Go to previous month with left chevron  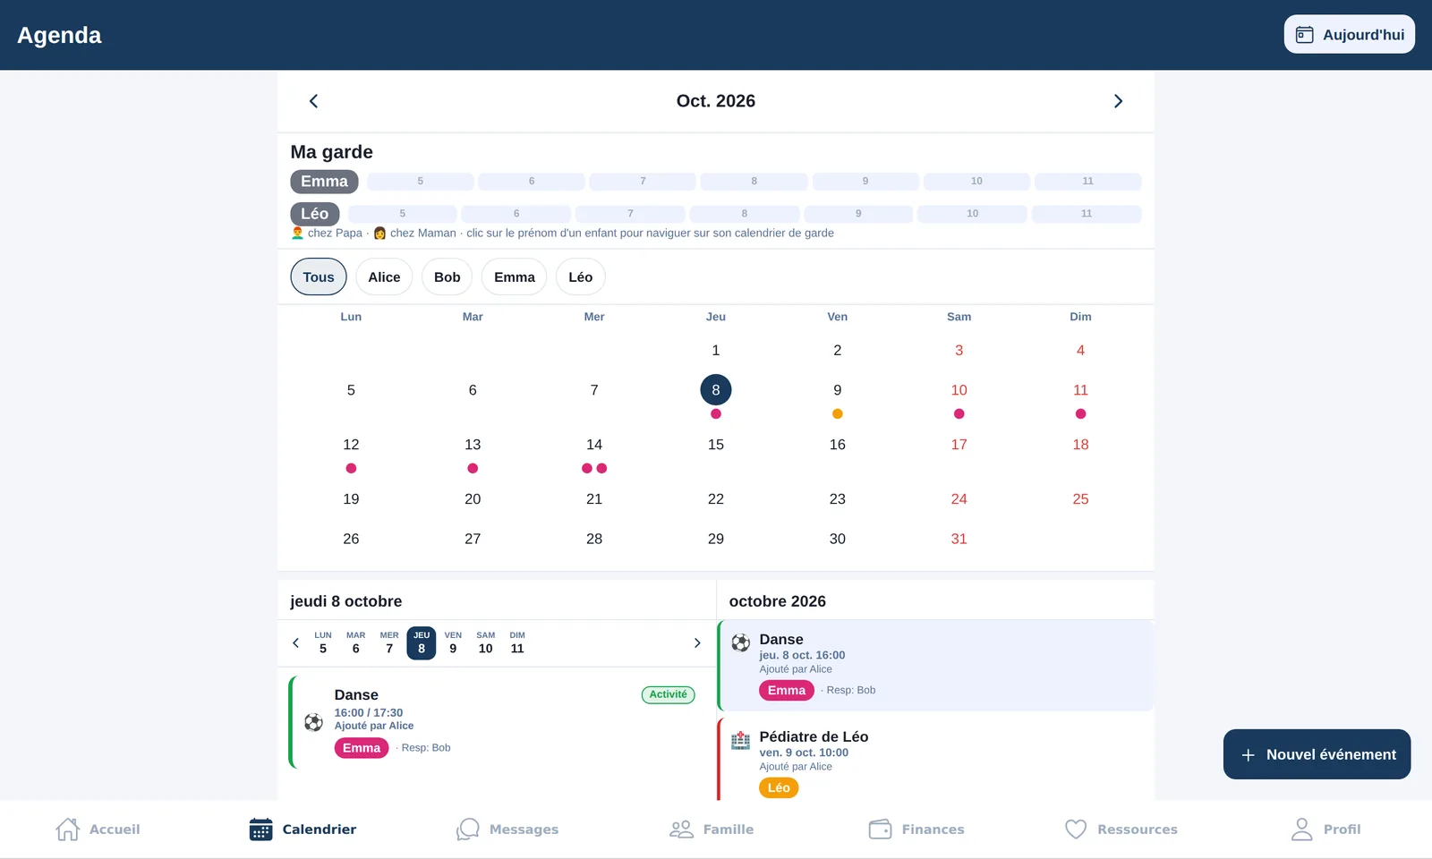click(313, 101)
